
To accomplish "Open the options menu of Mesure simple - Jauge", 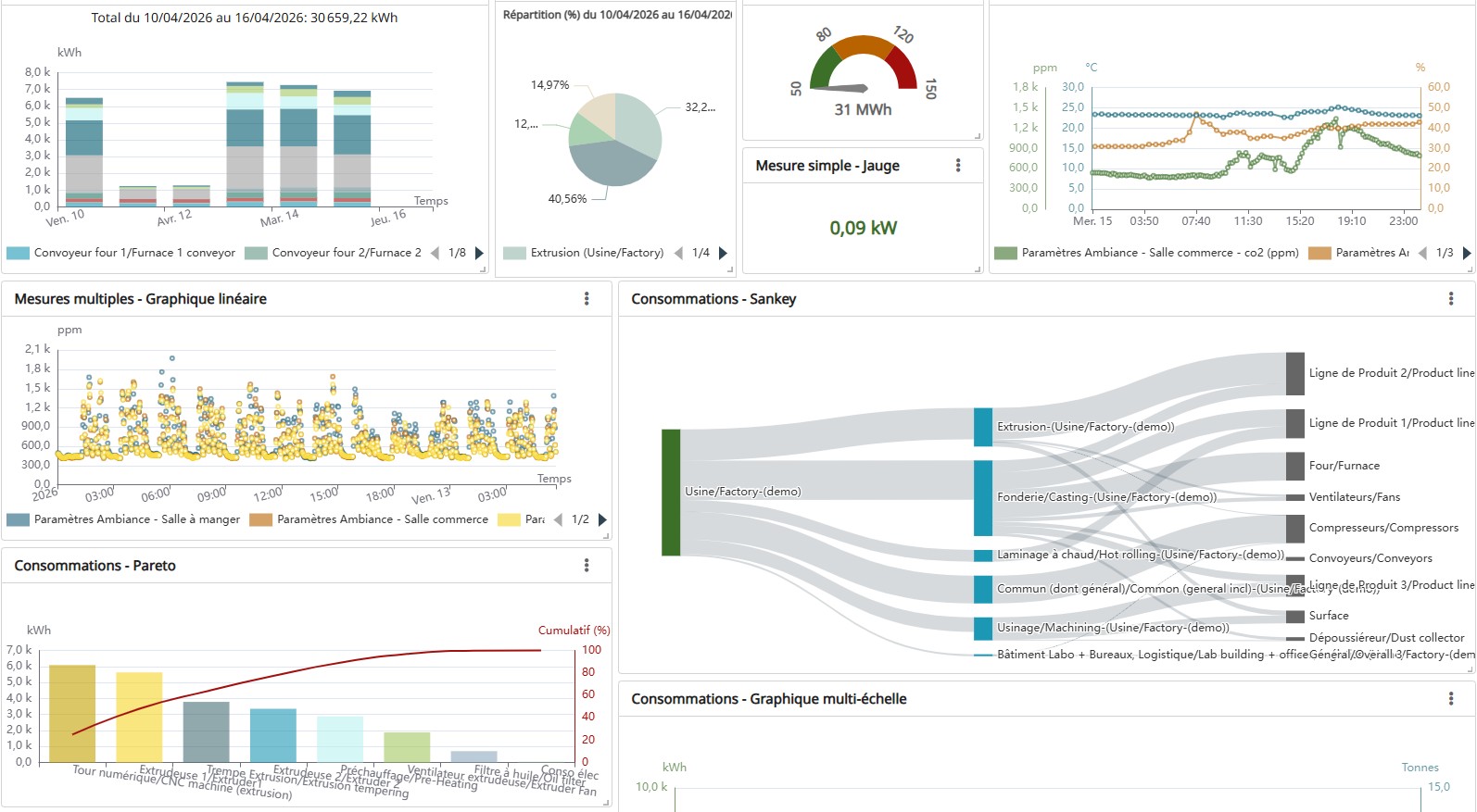I will coord(958,166).
